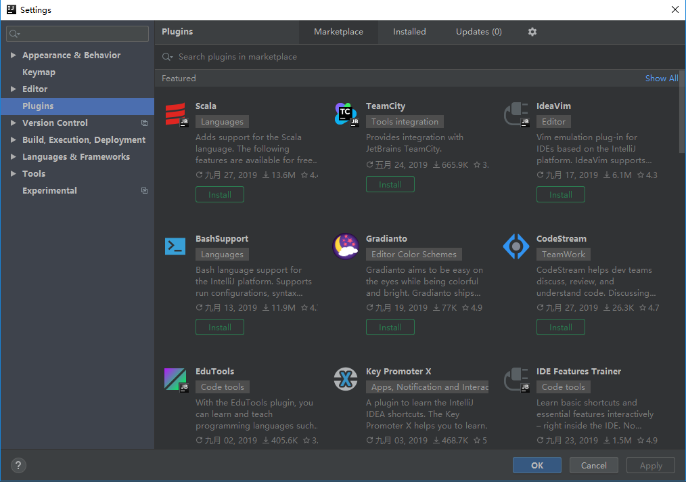
Task: Click the Editor Color Schemes tag
Action: 413,255
